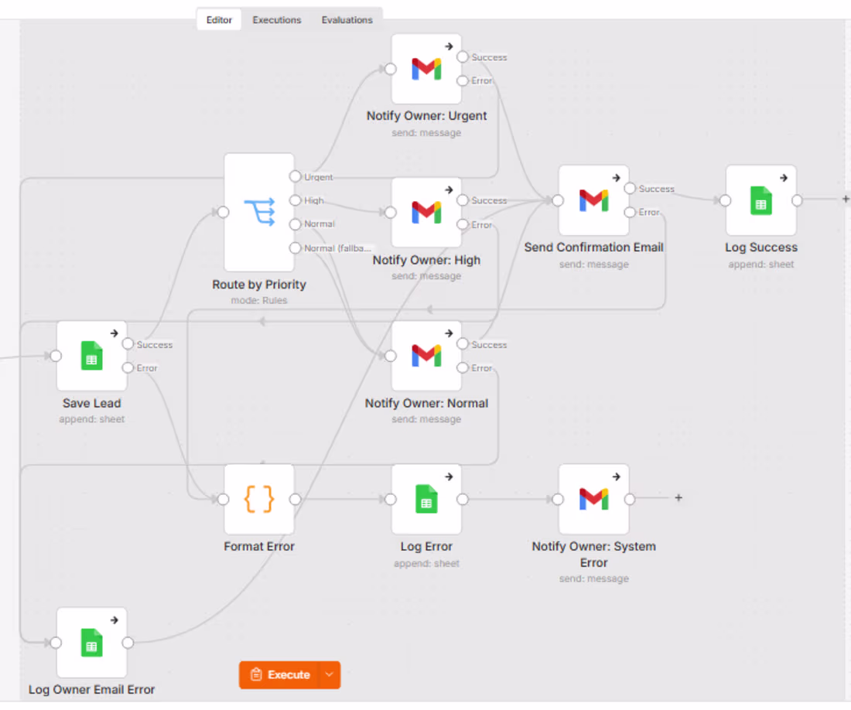Click the Send Confirmation Email label text
This screenshot has width=851, height=710.
click(x=593, y=247)
